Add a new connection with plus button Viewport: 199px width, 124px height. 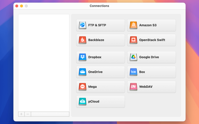(x=21, y=114)
